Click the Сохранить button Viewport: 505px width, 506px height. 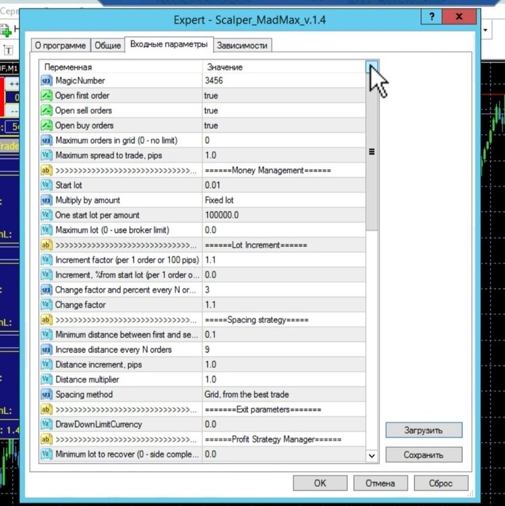pos(423,455)
